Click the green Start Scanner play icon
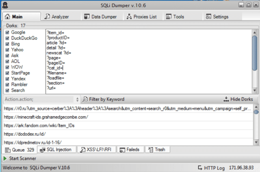The width and height of the screenshot is (260, 172). (5, 159)
